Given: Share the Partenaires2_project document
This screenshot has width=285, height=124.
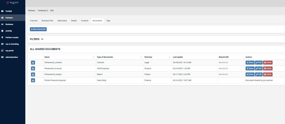Looking at the screenshot, I should pyautogui.click(x=250, y=74).
